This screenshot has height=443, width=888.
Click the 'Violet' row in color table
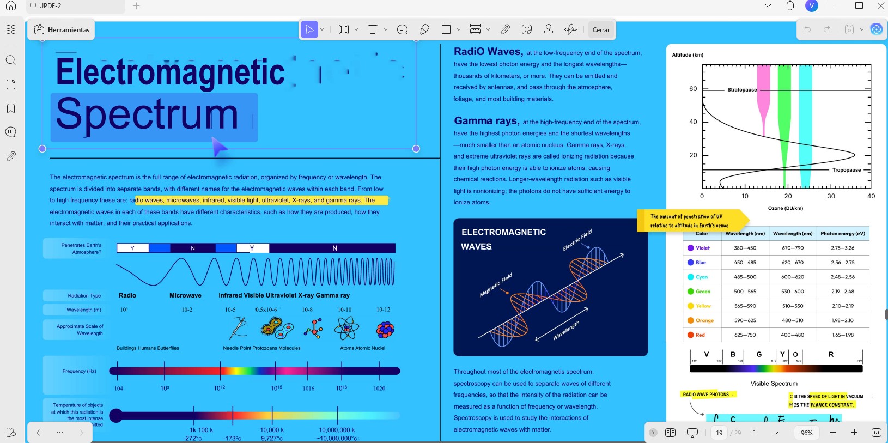click(776, 248)
